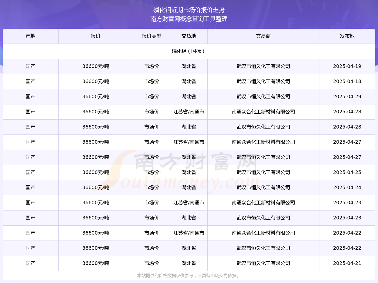Click 南通众合化工新材料有限公司 in the 2025-04-28 row
378x283 pixels.
pos(263,112)
